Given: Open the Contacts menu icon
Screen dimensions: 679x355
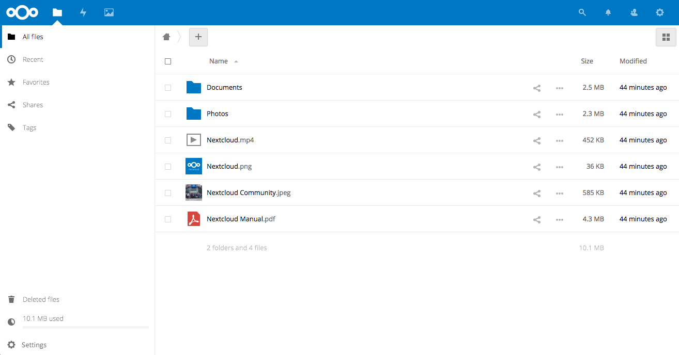Looking at the screenshot, I should point(634,12).
